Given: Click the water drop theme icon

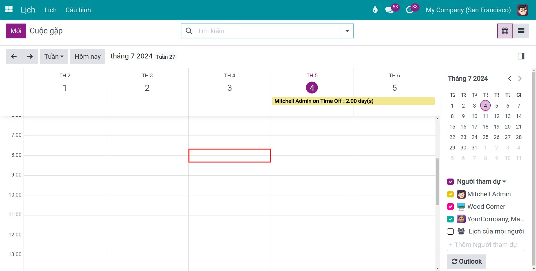Looking at the screenshot, I should pyautogui.click(x=375, y=10).
